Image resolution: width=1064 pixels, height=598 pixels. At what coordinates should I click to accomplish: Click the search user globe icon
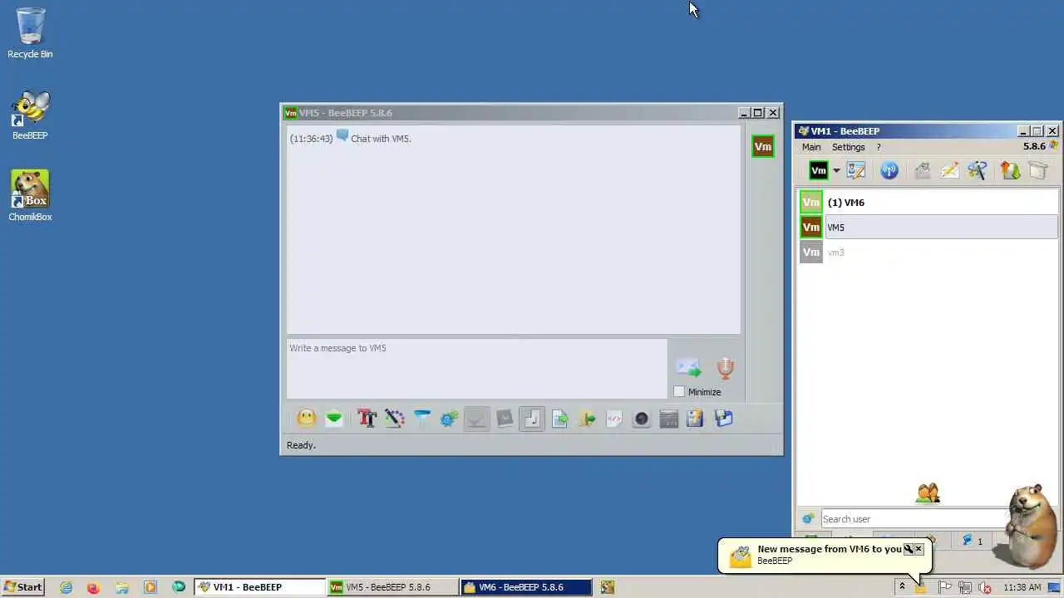coord(808,519)
